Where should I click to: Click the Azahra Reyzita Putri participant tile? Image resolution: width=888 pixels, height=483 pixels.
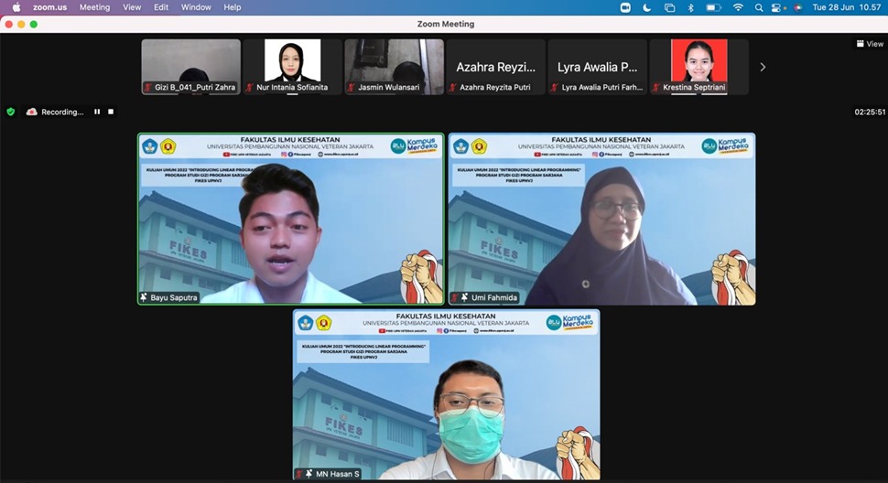click(x=495, y=67)
